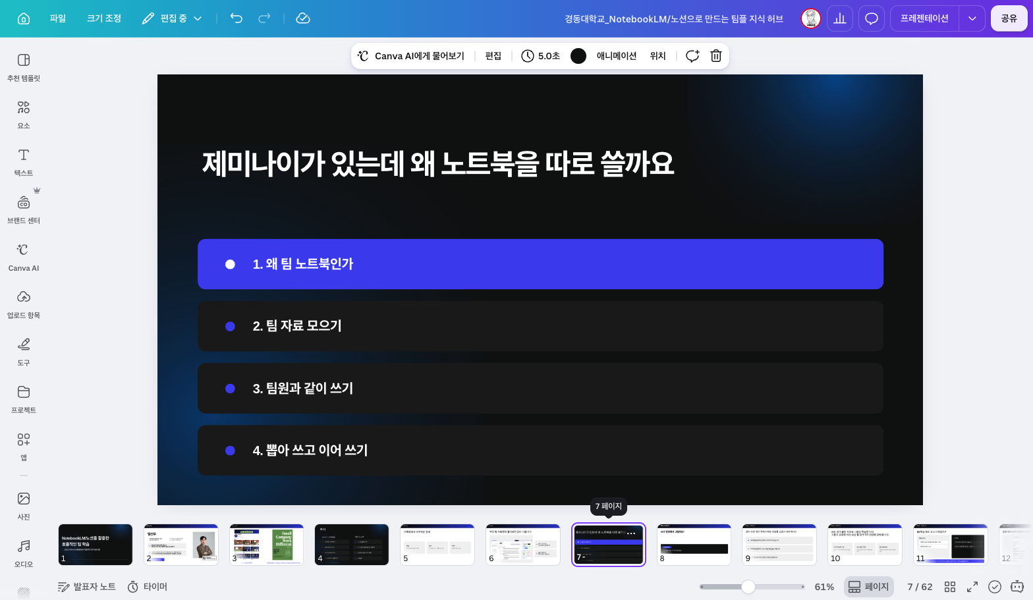Viewport: 1033px width, 600px height.
Task: Click Canva AI에게 물어보기 in toolbar
Action: pyautogui.click(x=411, y=56)
